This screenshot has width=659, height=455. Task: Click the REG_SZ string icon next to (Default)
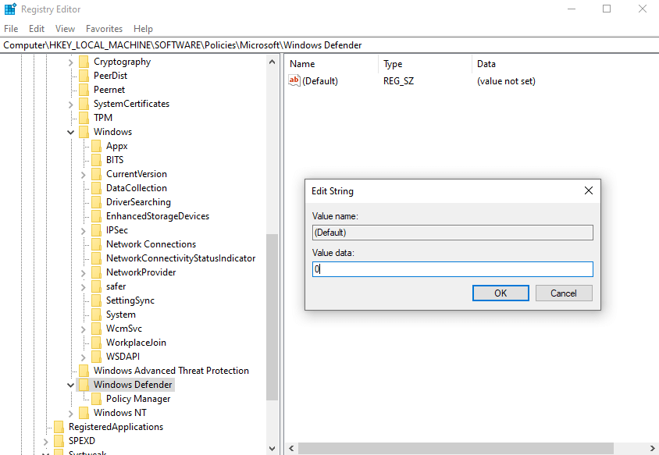(293, 80)
